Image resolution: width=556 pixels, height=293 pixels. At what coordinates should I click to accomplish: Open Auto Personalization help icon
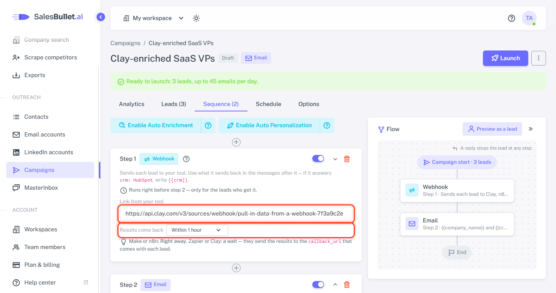coord(327,125)
